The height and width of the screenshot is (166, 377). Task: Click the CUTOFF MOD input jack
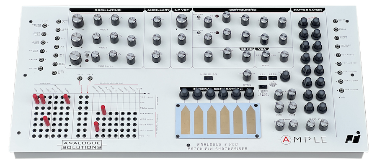43,51
